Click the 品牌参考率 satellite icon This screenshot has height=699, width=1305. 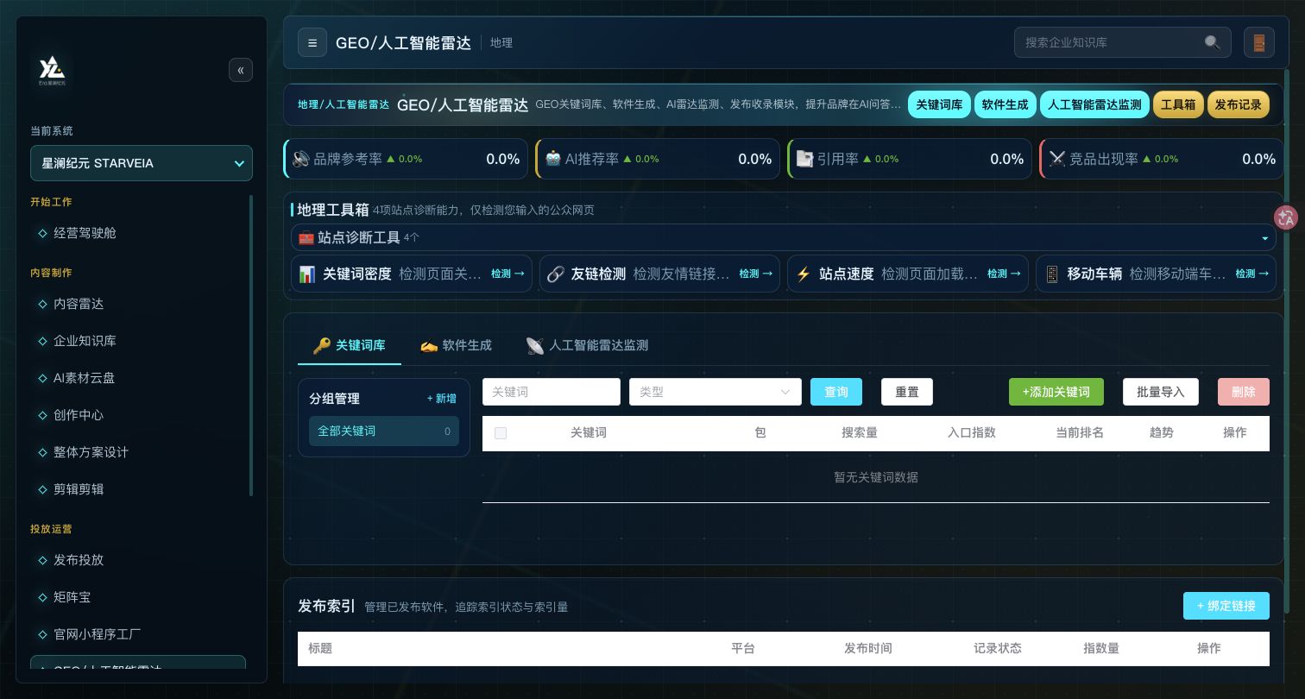click(x=300, y=159)
